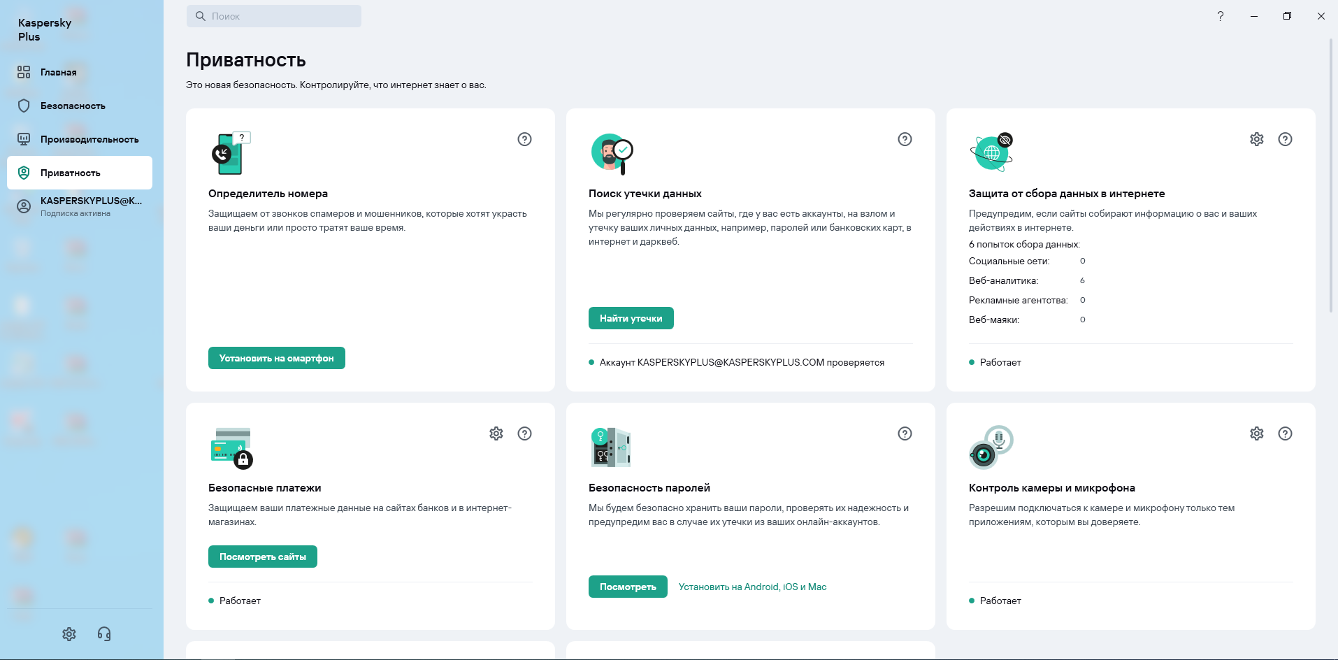Image resolution: width=1338 pixels, height=660 pixels.
Task: Click the safe illustration of Безопасность паролей
Action: tap(611, 447)
